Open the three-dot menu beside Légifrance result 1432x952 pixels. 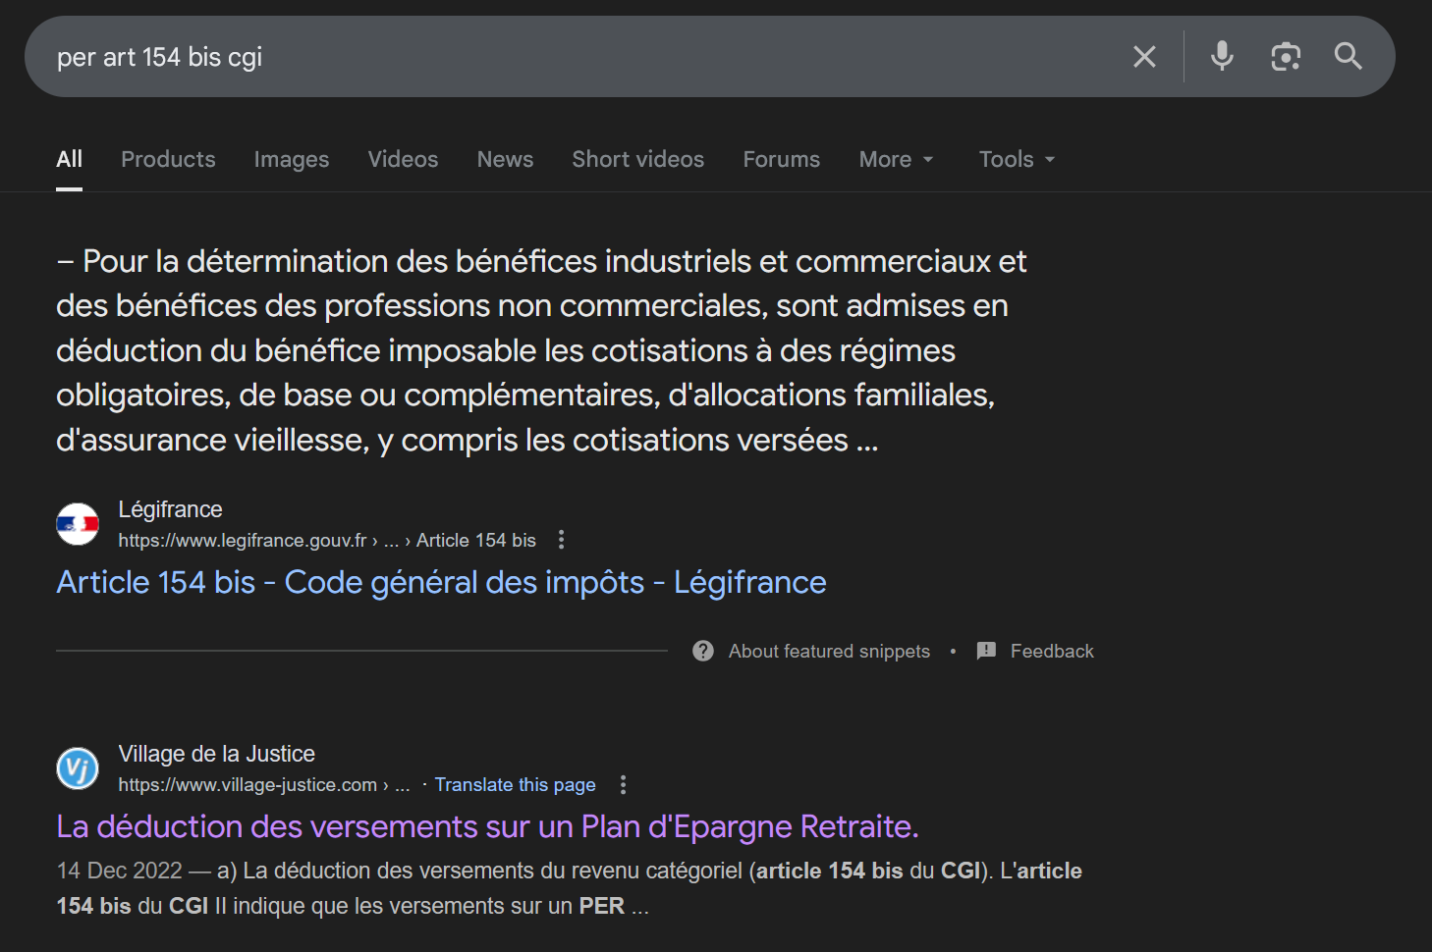pos(561,540)
